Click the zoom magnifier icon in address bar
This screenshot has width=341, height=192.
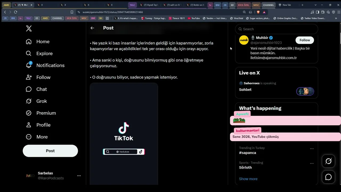click(x=244, y=12)
